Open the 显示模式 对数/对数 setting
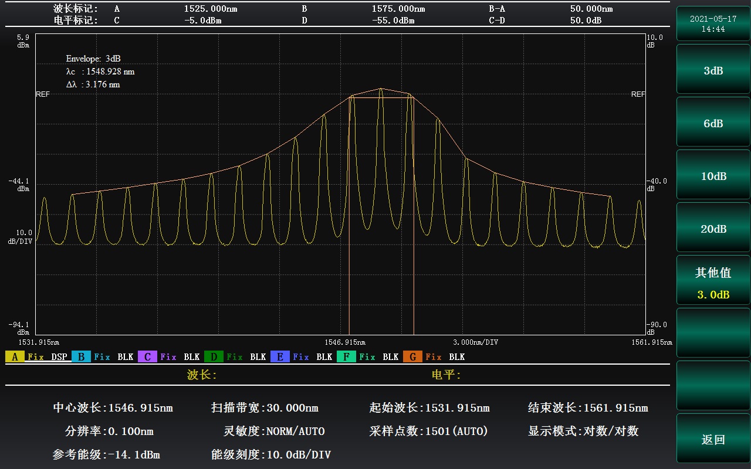Screen dimensions: 751x469 [583, 431]
